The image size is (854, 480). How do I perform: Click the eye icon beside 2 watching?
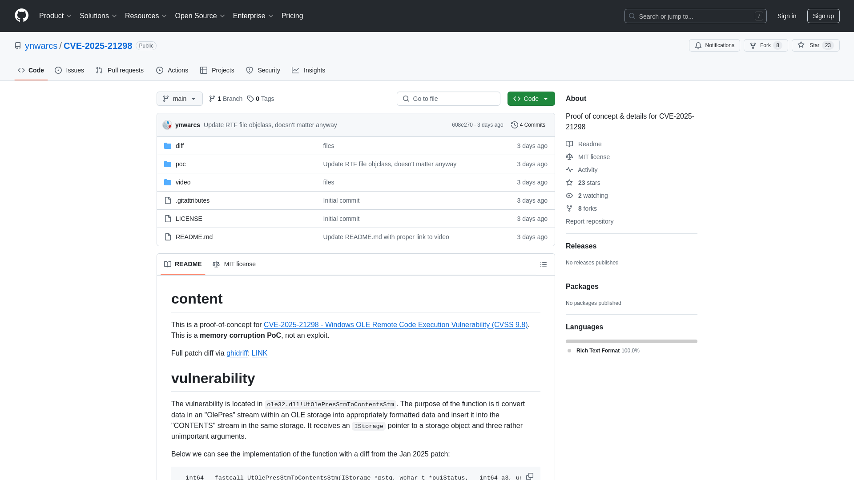tap(569, 196)
